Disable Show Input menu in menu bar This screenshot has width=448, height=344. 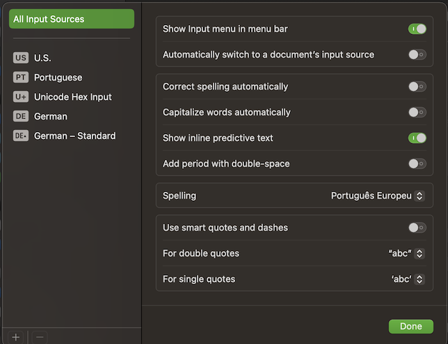(417, 29)
